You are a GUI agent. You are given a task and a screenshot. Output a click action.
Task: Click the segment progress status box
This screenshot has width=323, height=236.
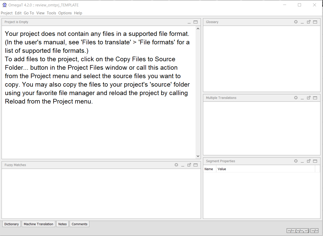point(298,231)
